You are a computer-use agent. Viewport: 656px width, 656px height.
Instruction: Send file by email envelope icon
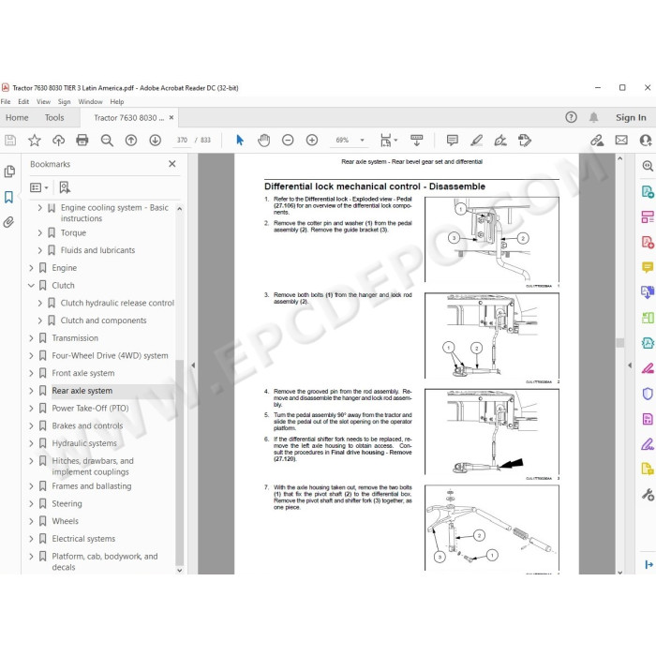pyautogui.click(x=621, y=141)
